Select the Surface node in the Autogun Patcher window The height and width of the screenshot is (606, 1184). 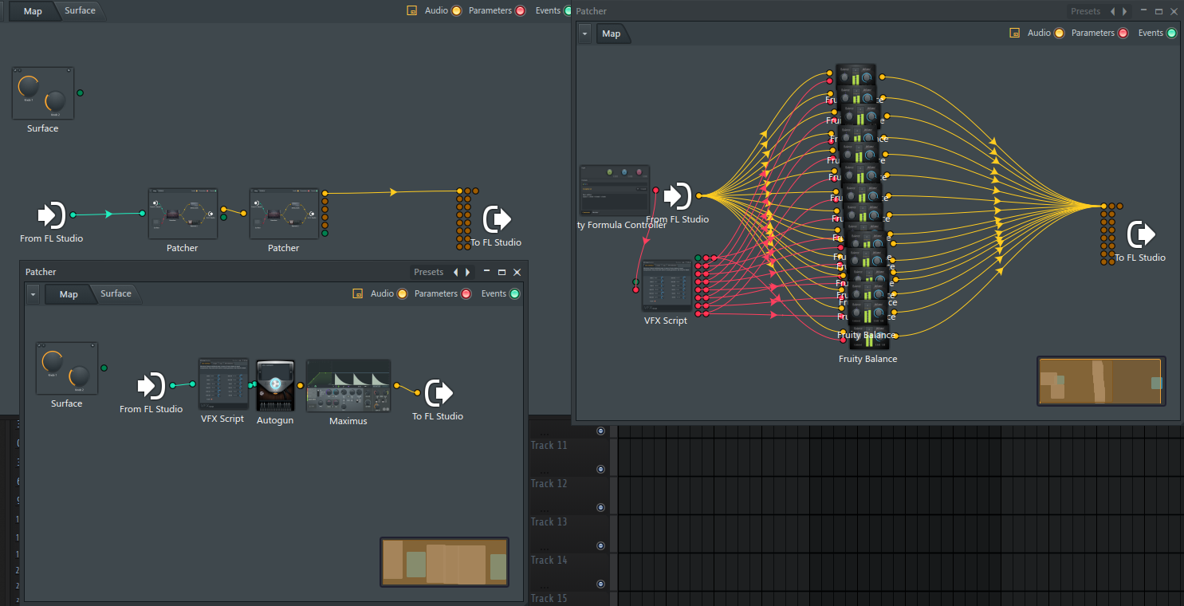[x=67, y=368]
